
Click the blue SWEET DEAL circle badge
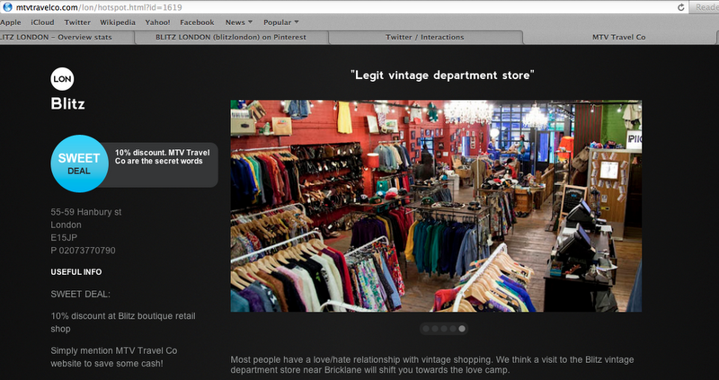pos(79,163)
